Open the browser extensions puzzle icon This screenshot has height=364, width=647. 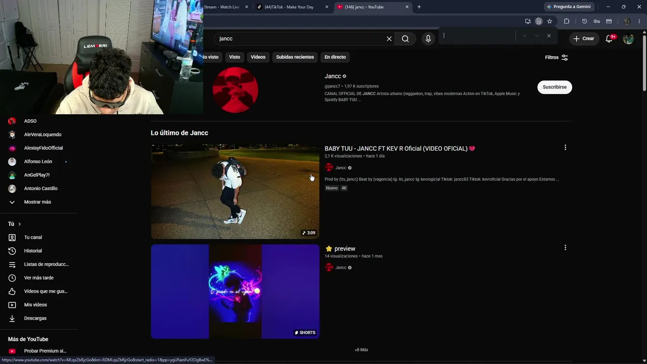click(567, 21)
